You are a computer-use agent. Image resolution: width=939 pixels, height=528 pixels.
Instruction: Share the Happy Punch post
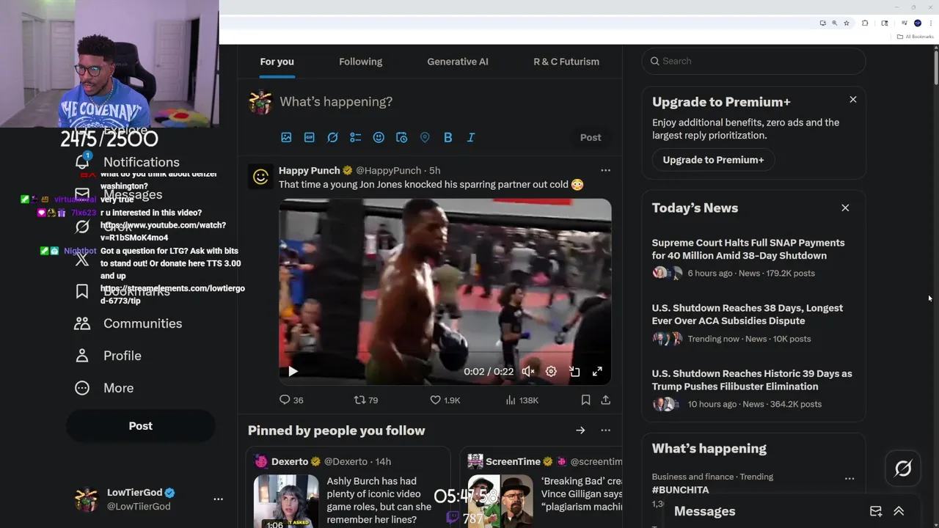point(605,400)
